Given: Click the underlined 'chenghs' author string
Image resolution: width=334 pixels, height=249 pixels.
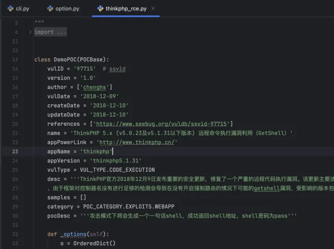Looking at the screenshot, I should click(x=94, y=87).
